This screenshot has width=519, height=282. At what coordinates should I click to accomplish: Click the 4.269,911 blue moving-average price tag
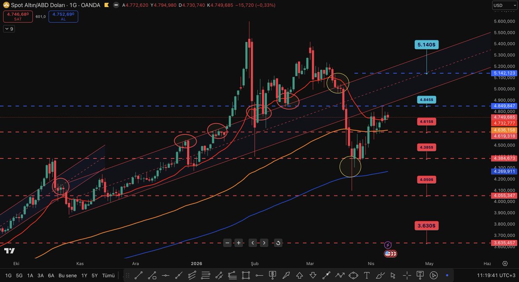click(x=504, y=171)
